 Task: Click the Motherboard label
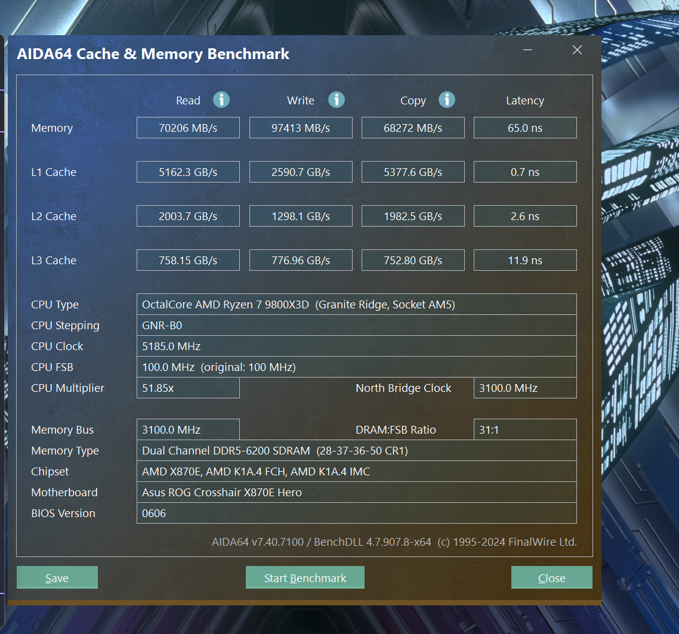pos(64,492)
